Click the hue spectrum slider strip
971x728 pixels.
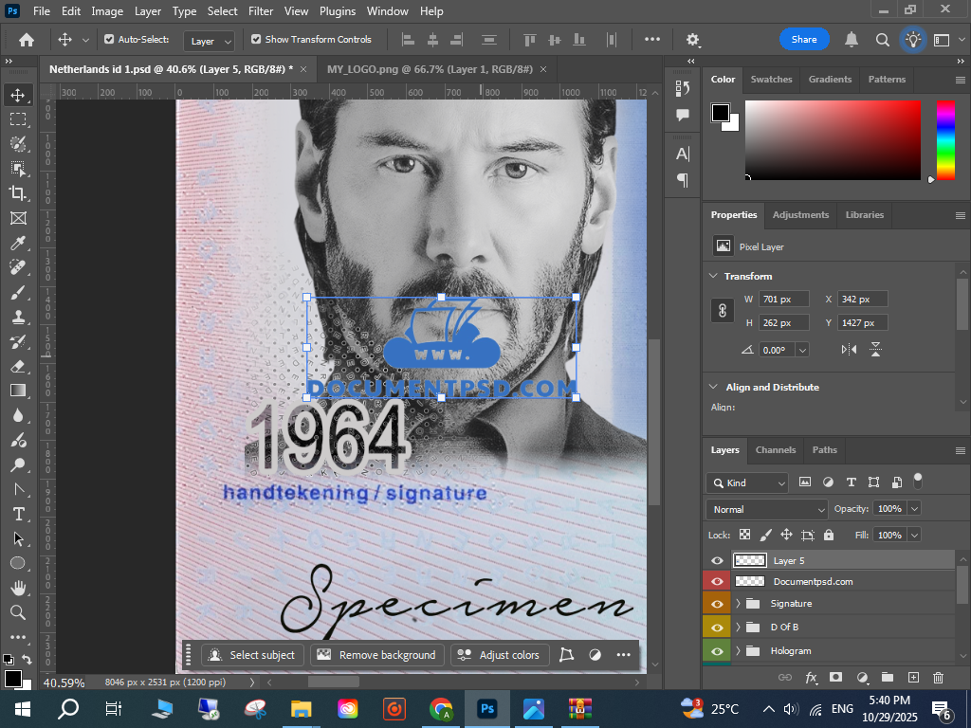(x=945, y=139)
